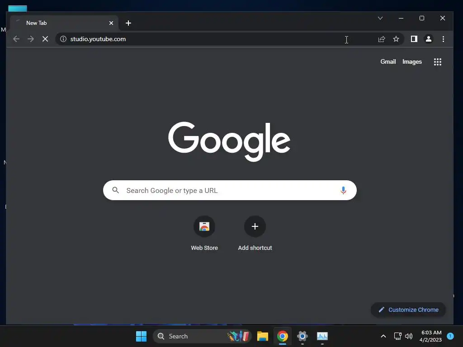Show hidden system tray icons
The image size is (463, 347).
383,336
